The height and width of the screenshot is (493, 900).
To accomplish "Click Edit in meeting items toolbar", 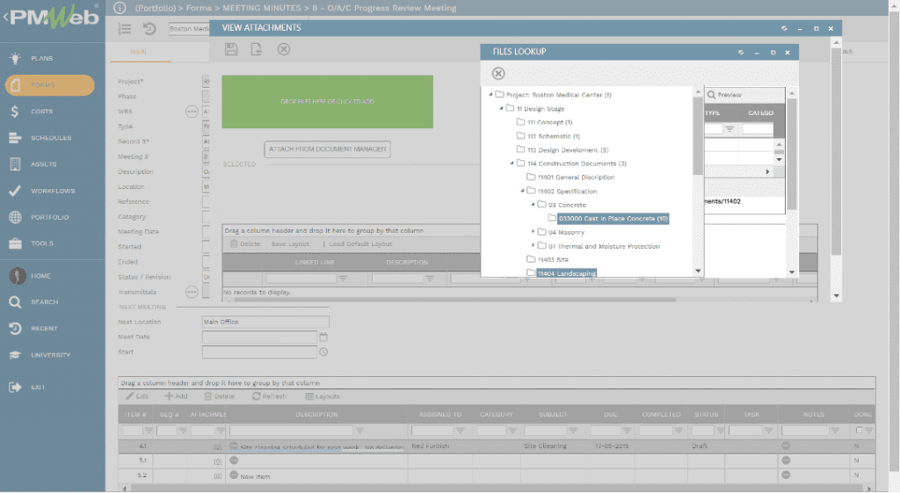I will click(x=137, y=396).
